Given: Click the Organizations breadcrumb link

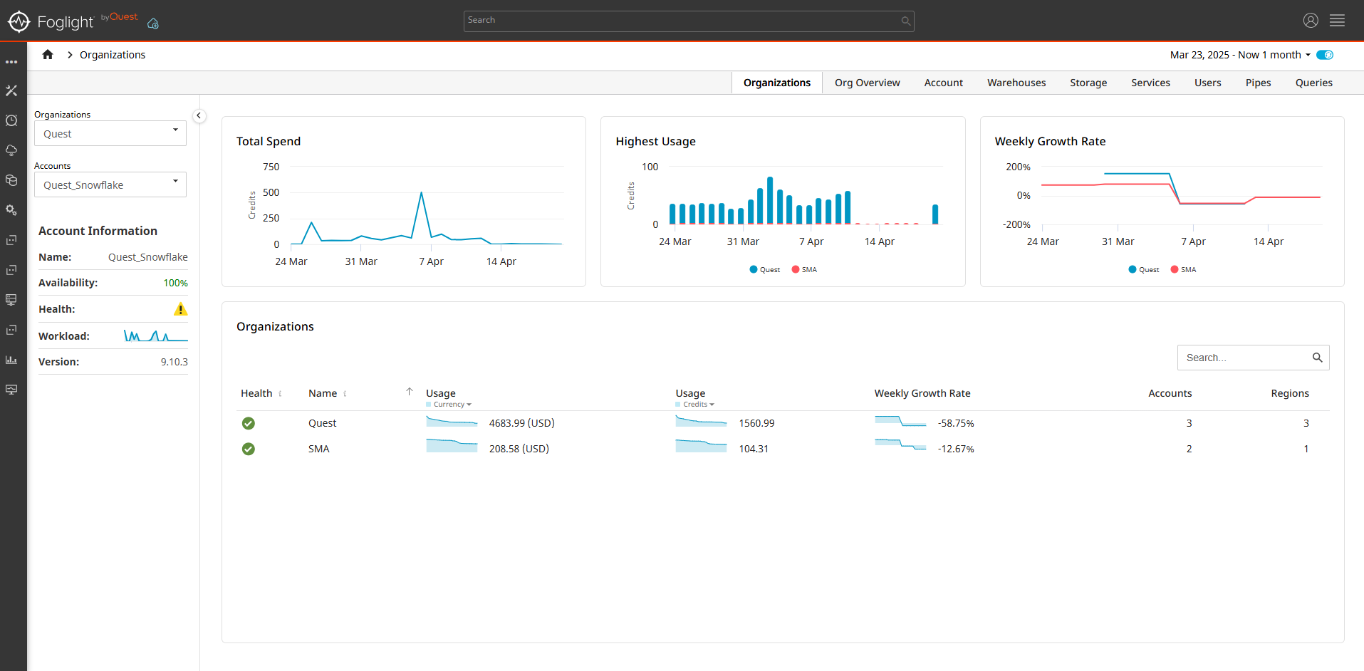Looking at the screenshot, I should [x=113, y=55].
